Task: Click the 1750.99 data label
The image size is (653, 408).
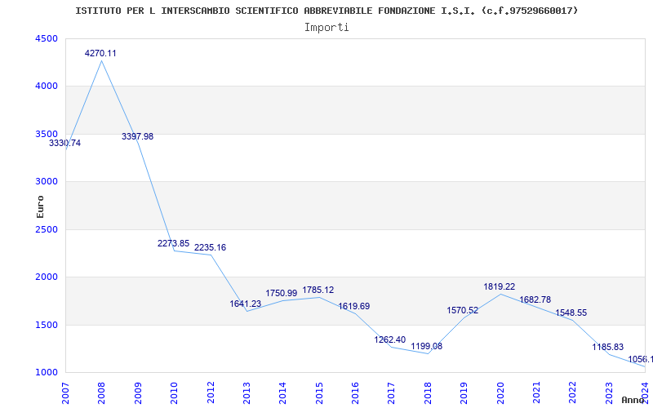Action: (282, 294)
